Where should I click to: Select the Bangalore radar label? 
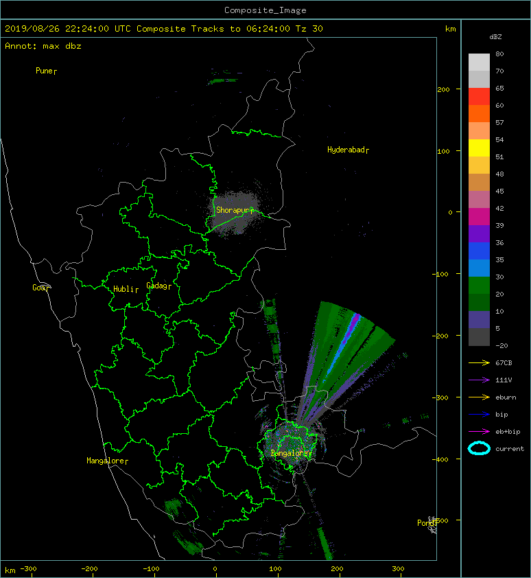(290, 453)
